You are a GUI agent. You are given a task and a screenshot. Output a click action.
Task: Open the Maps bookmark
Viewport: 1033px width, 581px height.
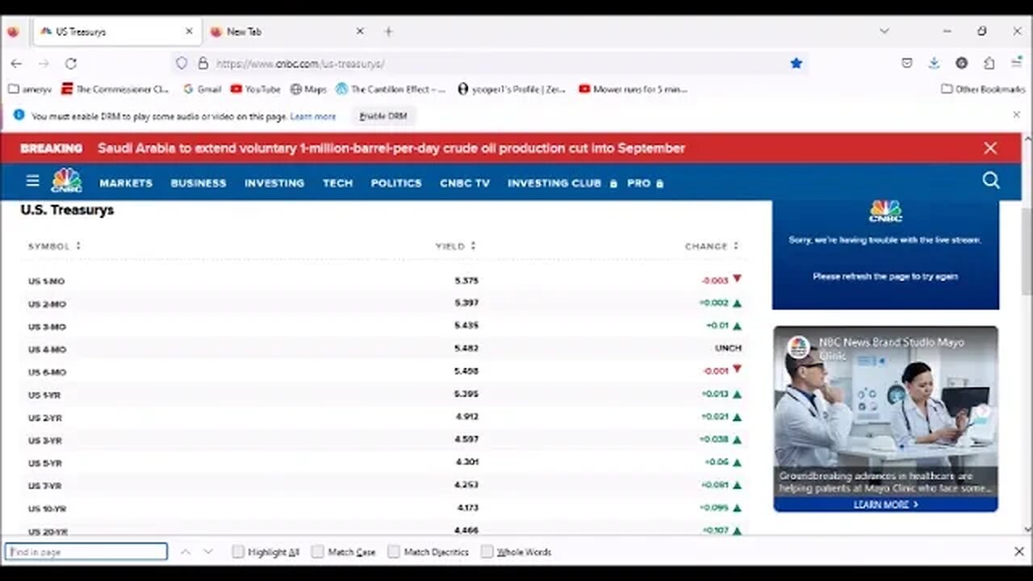308,89
